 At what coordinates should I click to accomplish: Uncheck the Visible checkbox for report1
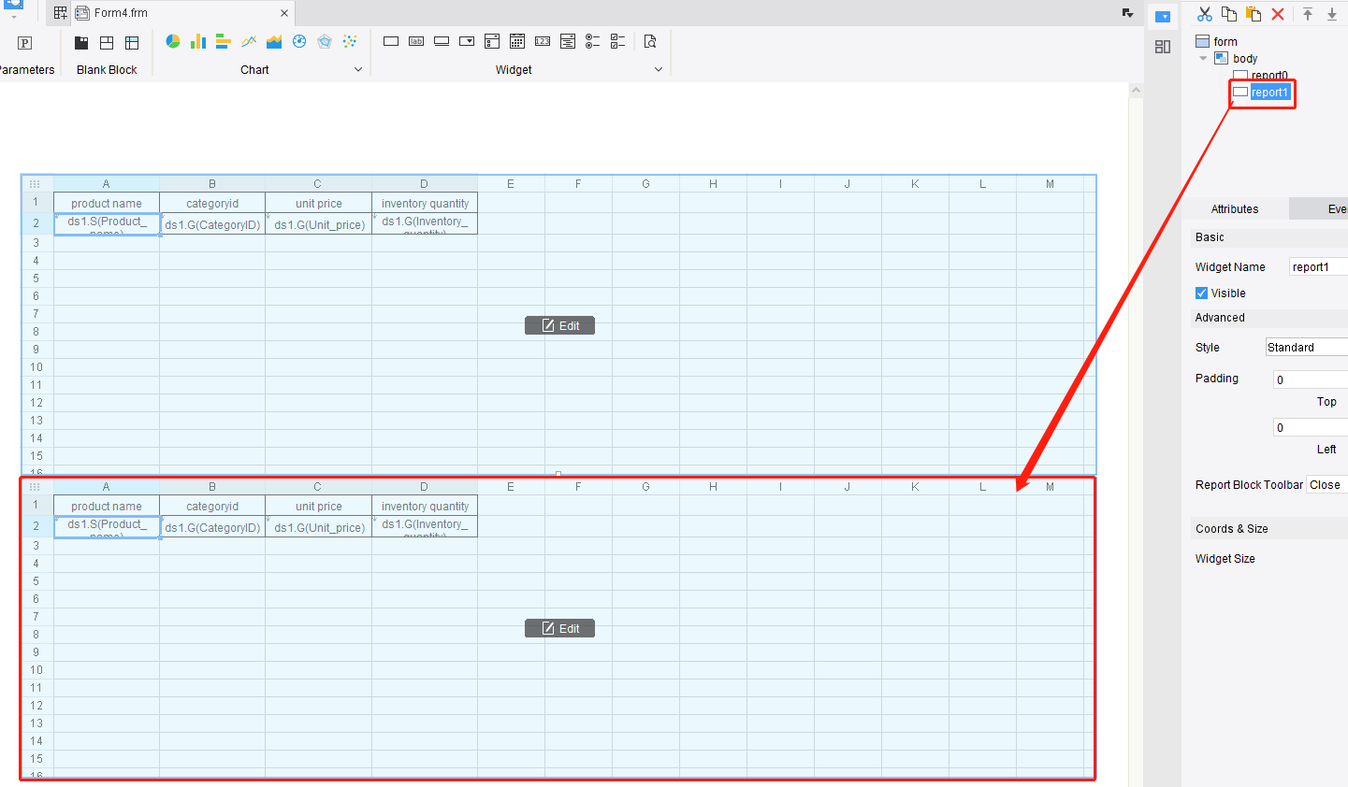point(1201,293)
